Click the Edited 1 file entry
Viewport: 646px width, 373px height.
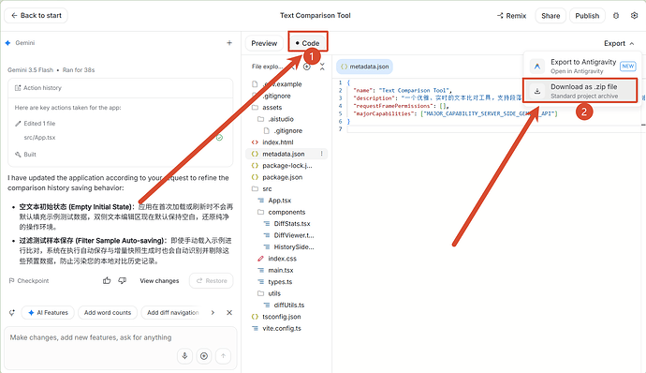pyautogui.click(x=39, y=124)
